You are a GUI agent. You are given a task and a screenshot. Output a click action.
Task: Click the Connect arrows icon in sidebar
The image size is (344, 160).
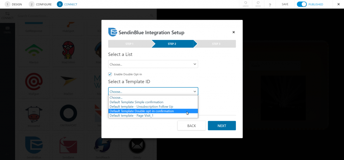7,14
